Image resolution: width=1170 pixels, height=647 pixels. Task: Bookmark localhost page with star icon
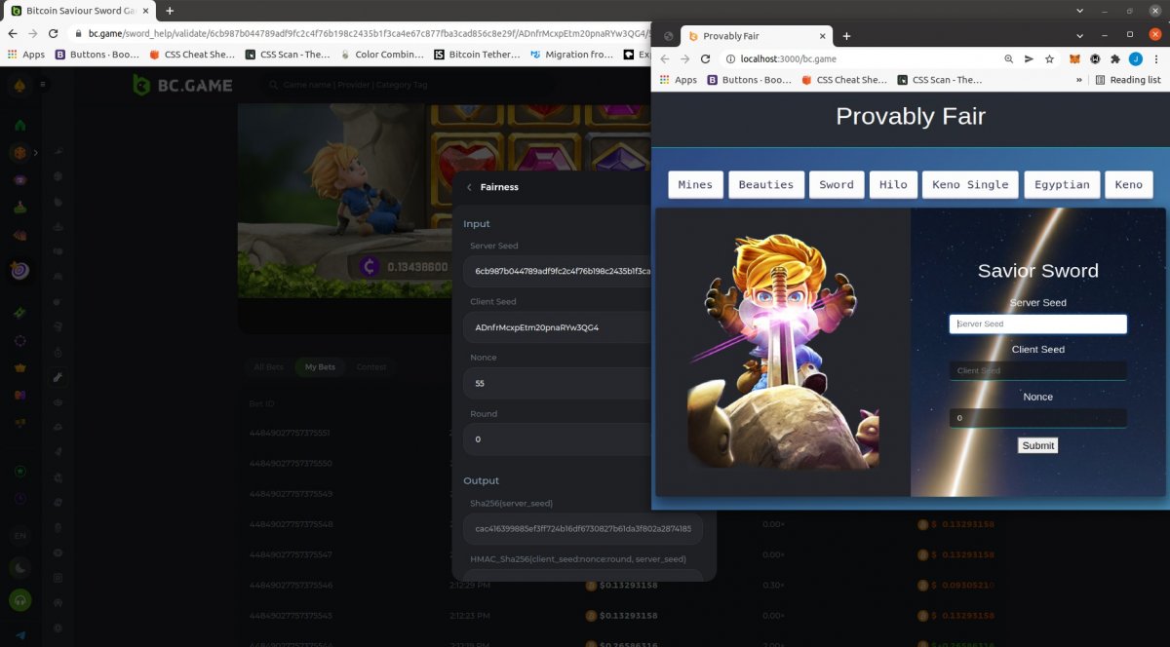click(x=1049, y=58)
